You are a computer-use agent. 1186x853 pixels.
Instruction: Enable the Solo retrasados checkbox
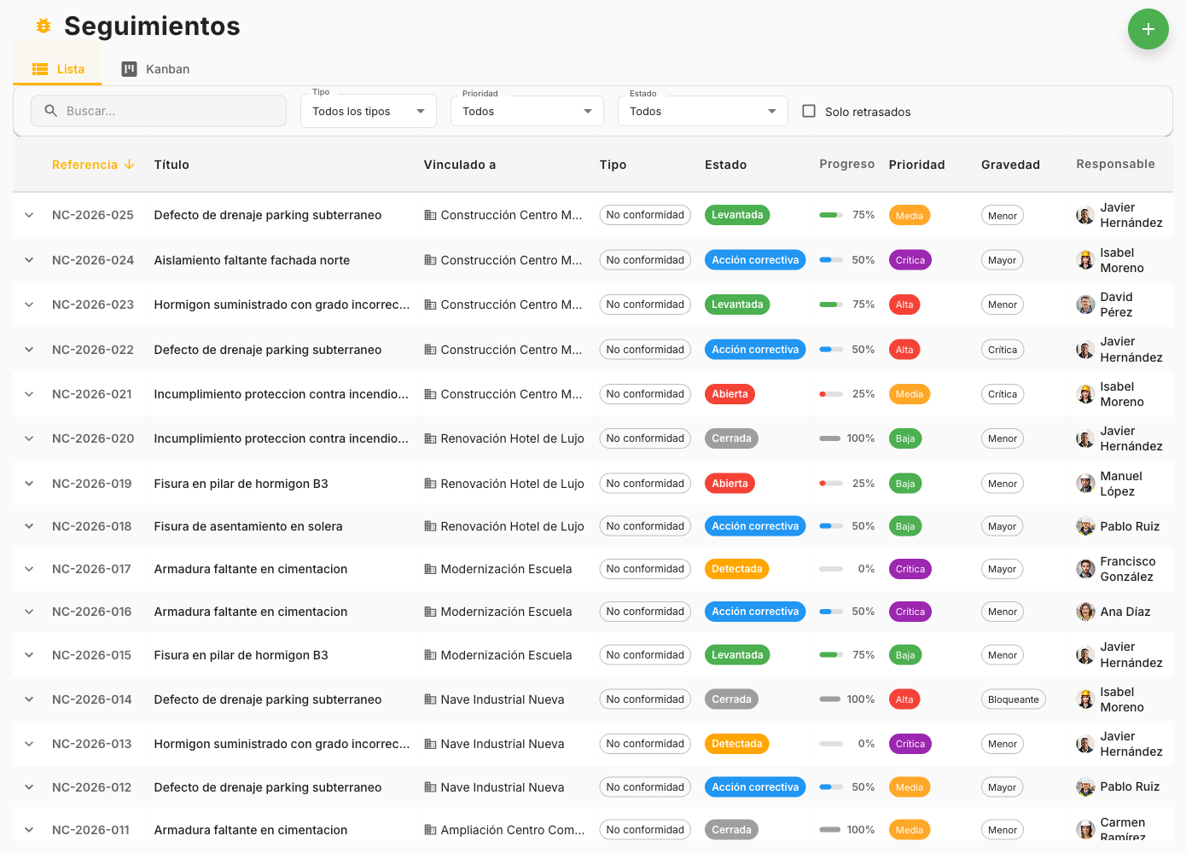[x=809, y=111]
